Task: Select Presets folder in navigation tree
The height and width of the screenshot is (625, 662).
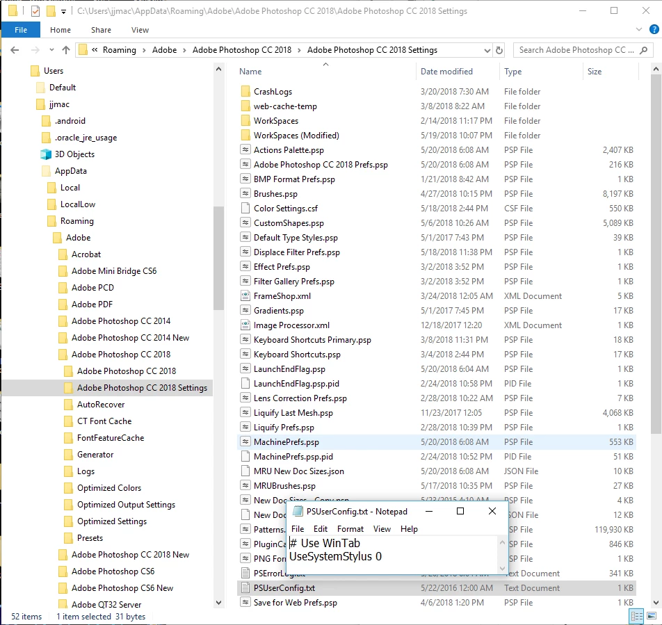Action: pos(90,538)
